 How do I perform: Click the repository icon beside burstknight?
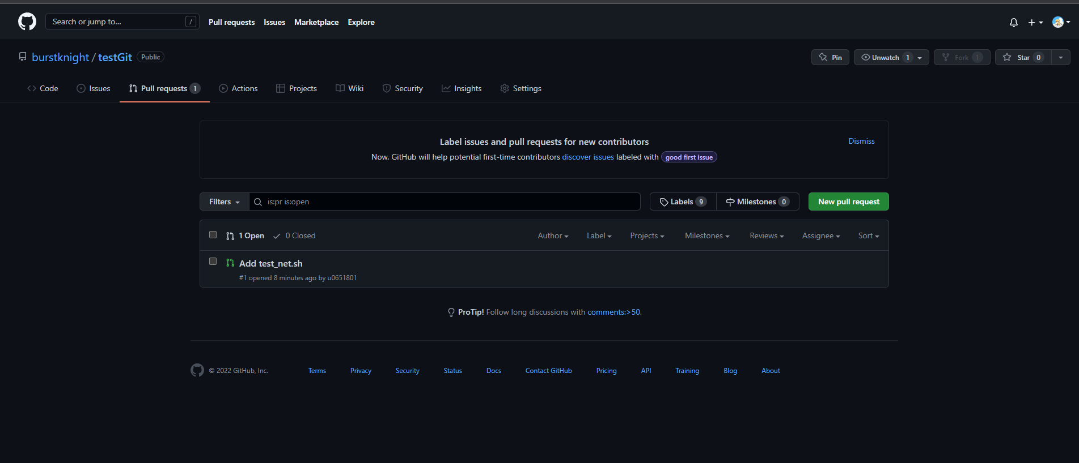click(x=23, y=57)
